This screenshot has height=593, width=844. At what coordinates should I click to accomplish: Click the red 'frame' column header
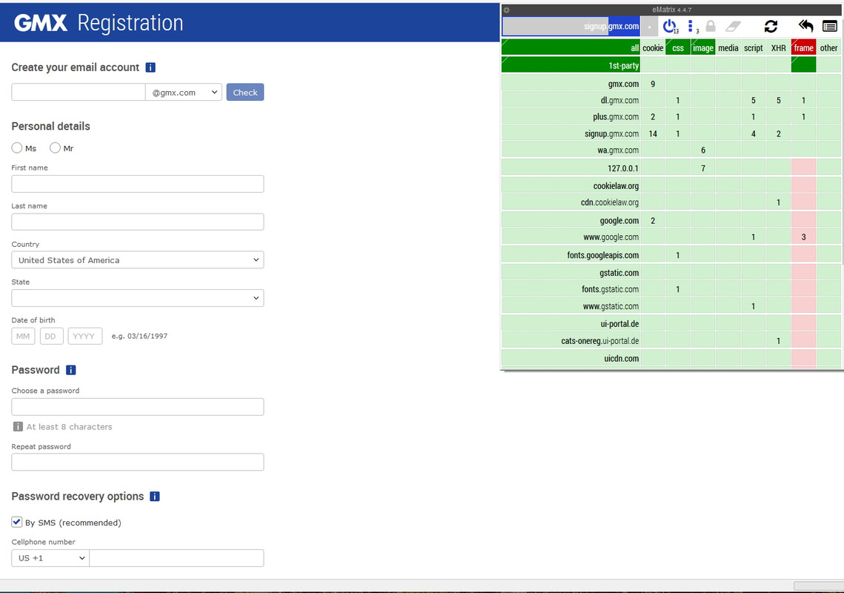click(x=804, y=47)
